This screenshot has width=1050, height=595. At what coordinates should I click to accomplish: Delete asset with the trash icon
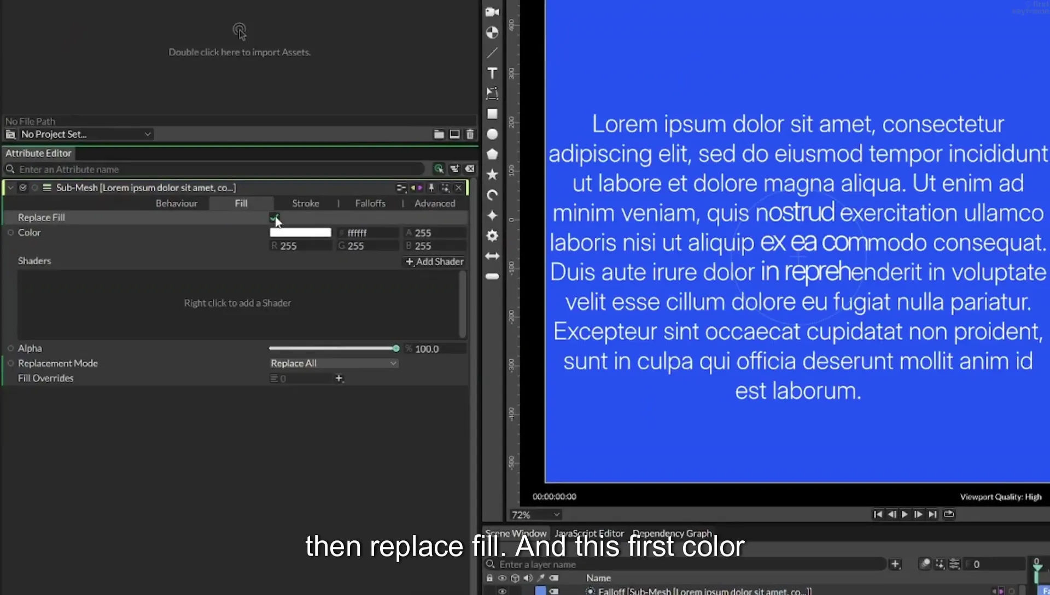coord(470,134)
